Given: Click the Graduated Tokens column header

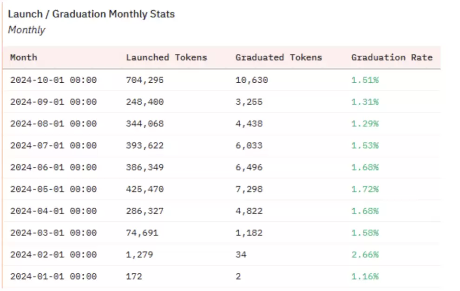Looking at the screenshot, I should point(278,58).
